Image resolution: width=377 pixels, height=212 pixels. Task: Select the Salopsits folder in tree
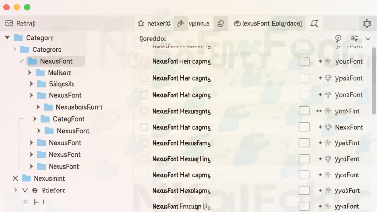click(x=61, y=84)
